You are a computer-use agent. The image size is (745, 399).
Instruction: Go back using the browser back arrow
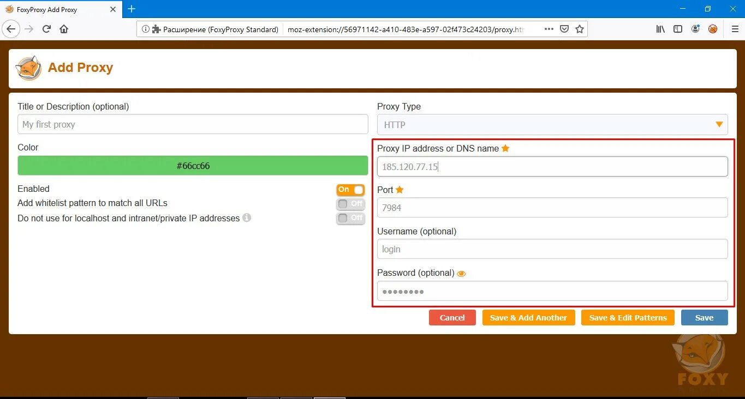[11, 29]
